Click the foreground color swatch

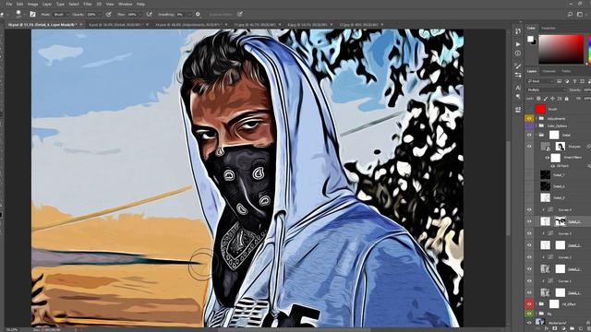(530, 39)
